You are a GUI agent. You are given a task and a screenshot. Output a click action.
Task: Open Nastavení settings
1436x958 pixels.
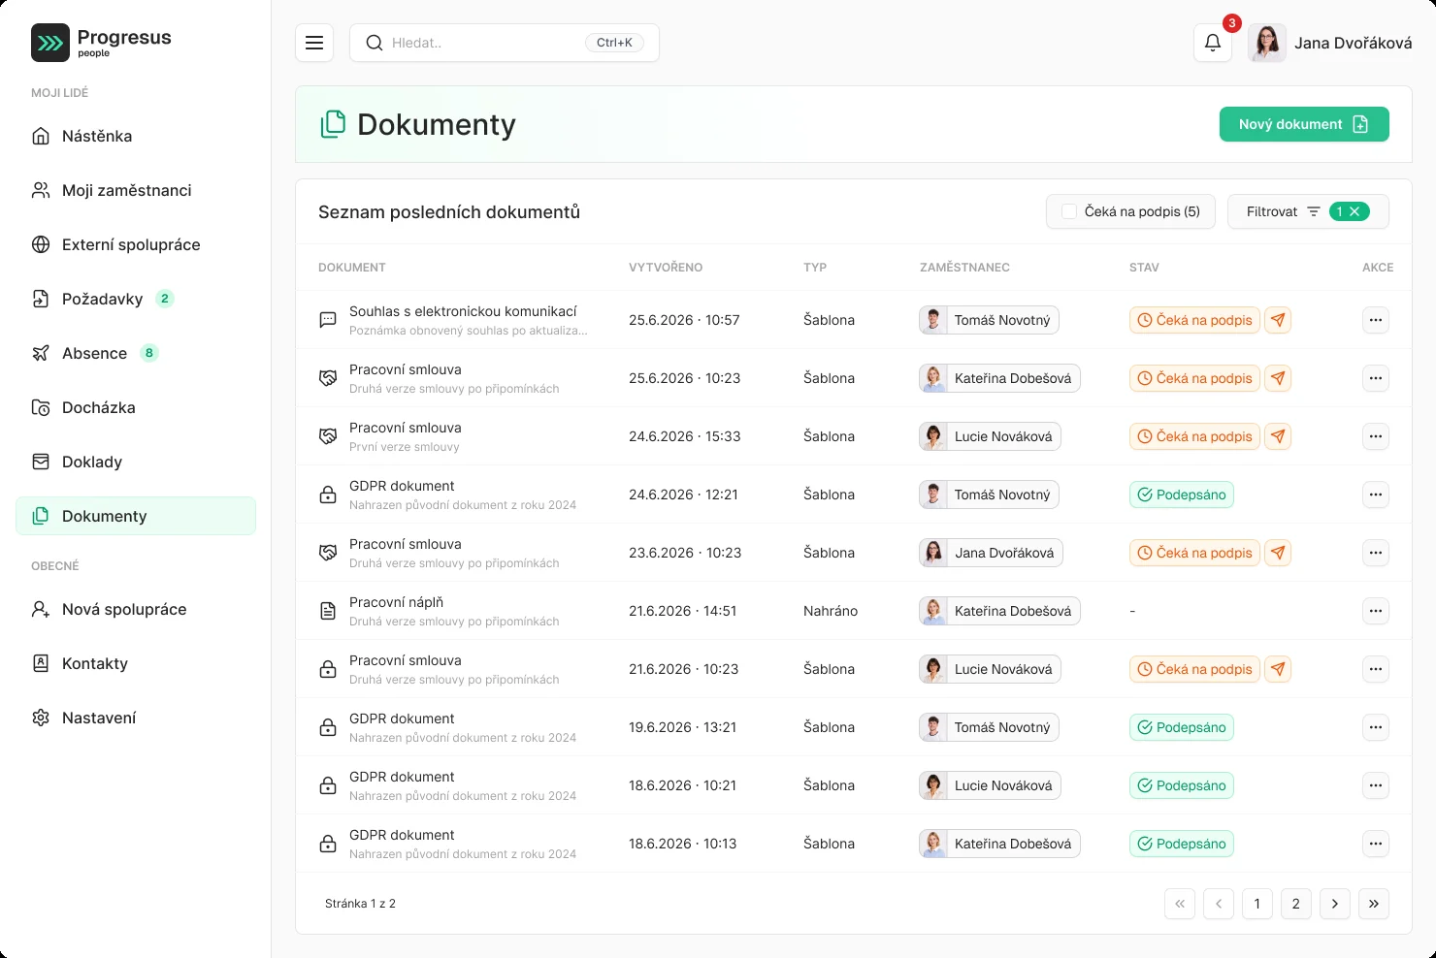coord(136,718)
